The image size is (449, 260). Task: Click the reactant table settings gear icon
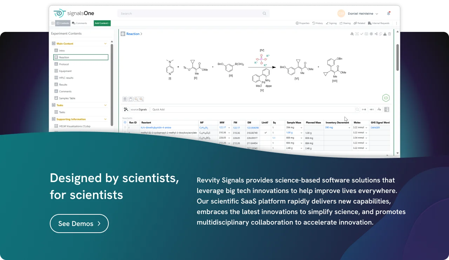coord(125,122)
